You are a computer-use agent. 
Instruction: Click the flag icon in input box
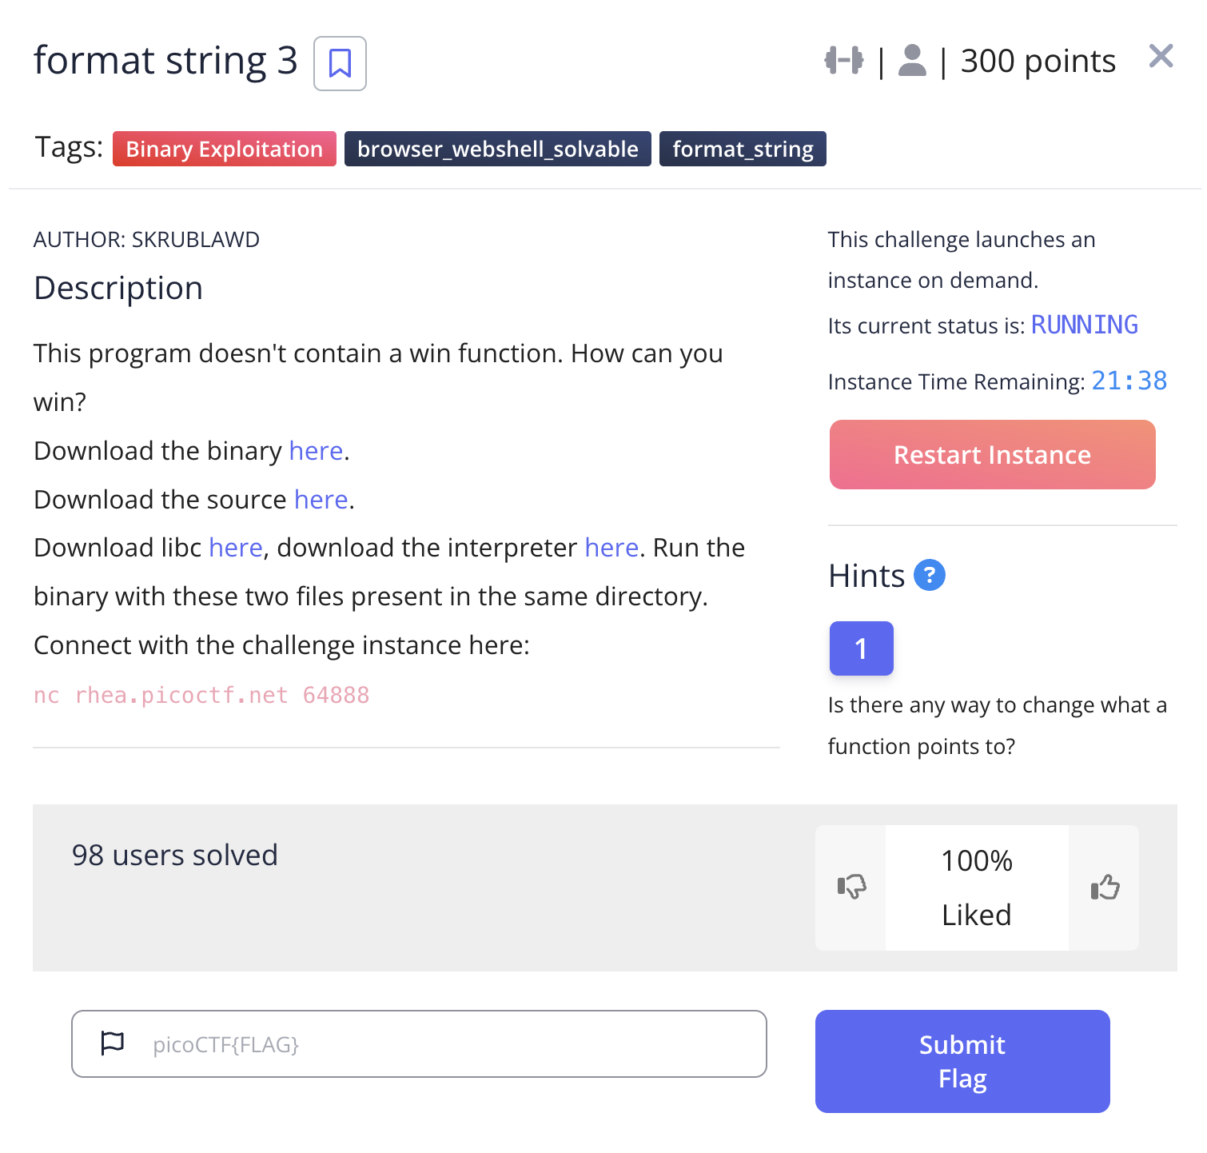point(113,1043)
